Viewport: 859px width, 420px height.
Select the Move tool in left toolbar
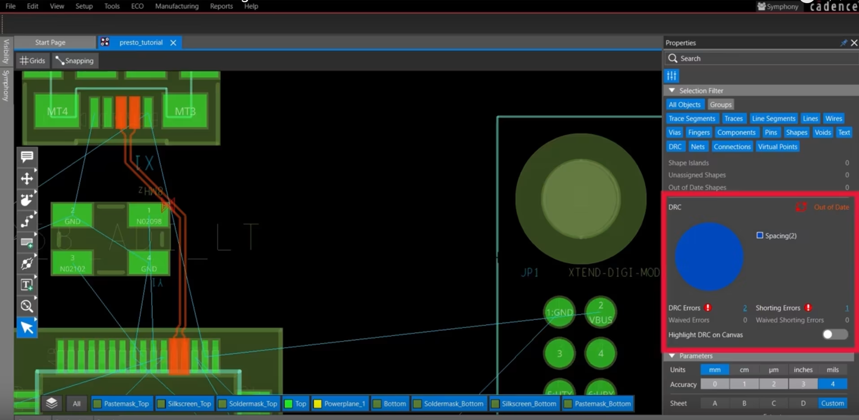[27, 179]
